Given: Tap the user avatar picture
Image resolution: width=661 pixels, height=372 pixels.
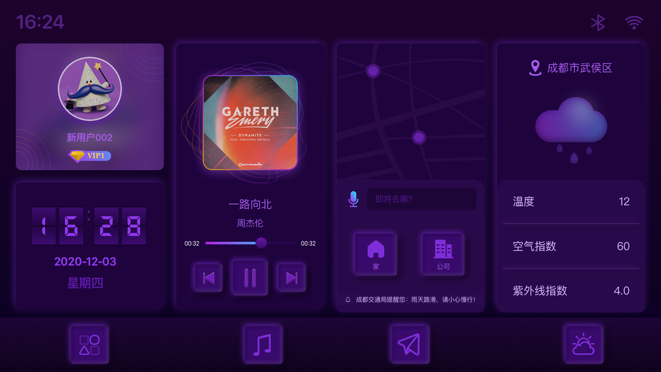Looking at the screenshot, I should (90, 89).
